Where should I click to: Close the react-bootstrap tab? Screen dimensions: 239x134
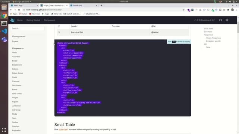click(67, 6)
